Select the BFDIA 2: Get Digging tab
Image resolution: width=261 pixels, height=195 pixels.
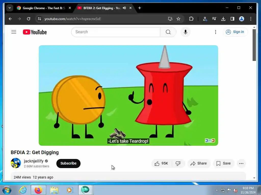(102, 8)
